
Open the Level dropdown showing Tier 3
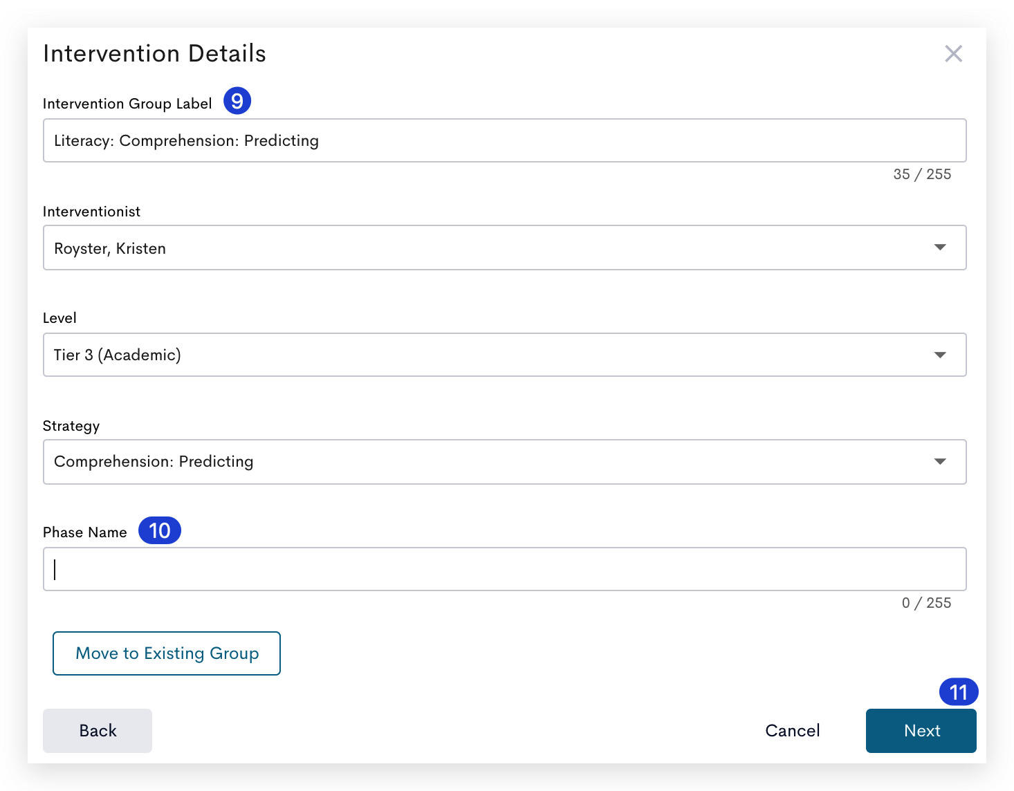point(504,355)
